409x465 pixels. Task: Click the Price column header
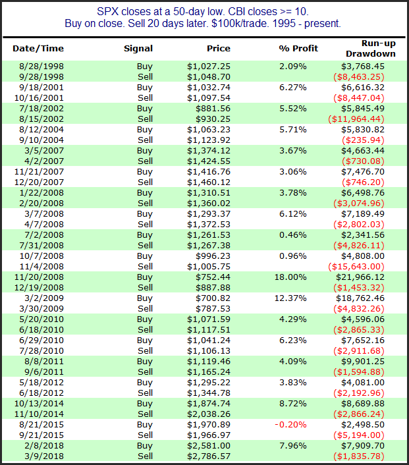click(x=219, y=48)
